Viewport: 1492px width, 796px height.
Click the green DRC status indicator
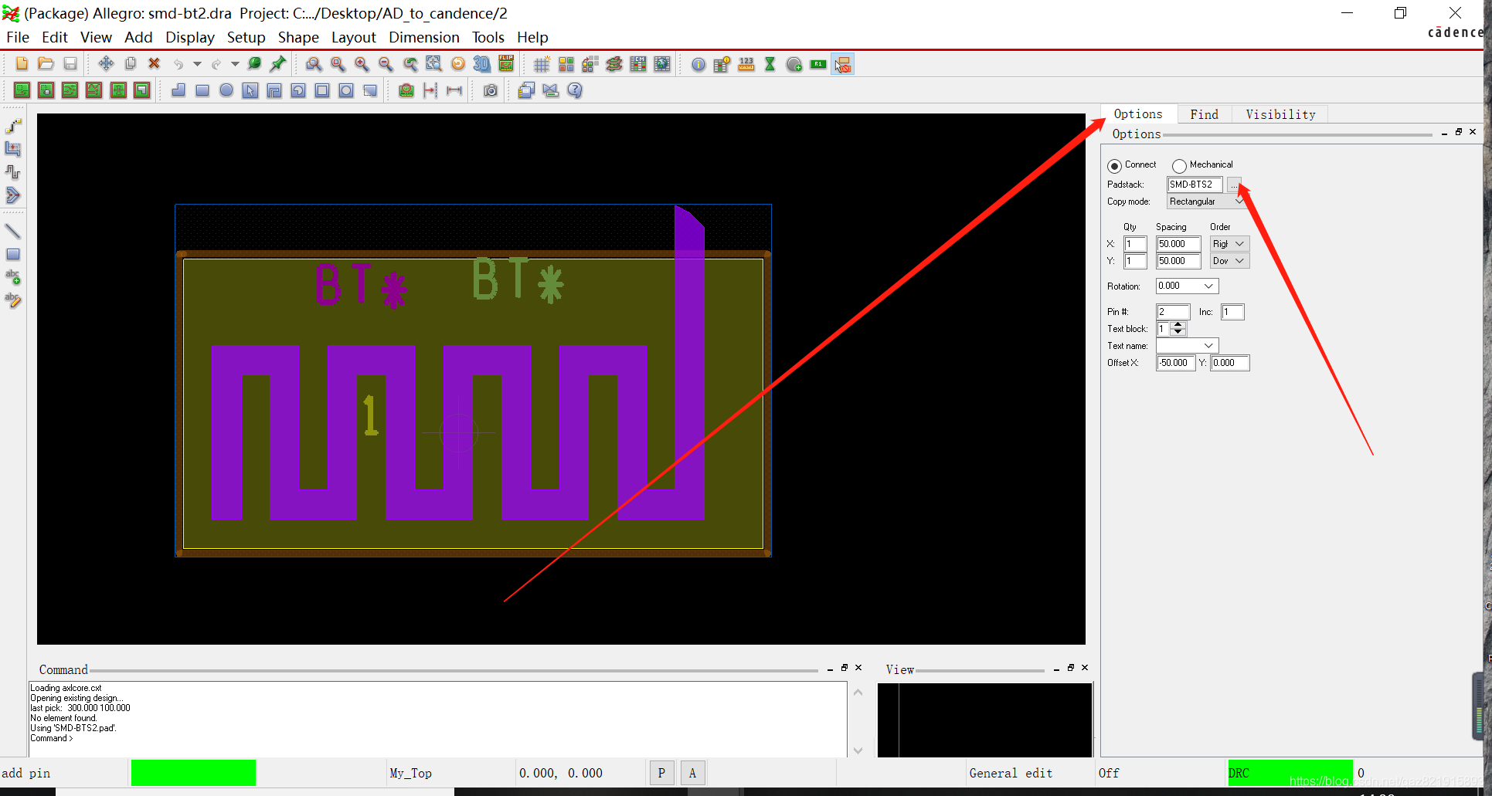pyautogui.click(x=1290, y=773)
